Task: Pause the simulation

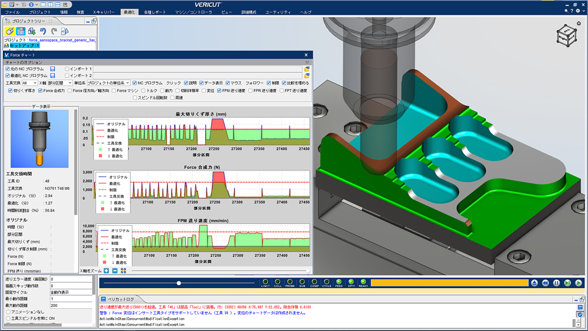Action: pos(556,283)
